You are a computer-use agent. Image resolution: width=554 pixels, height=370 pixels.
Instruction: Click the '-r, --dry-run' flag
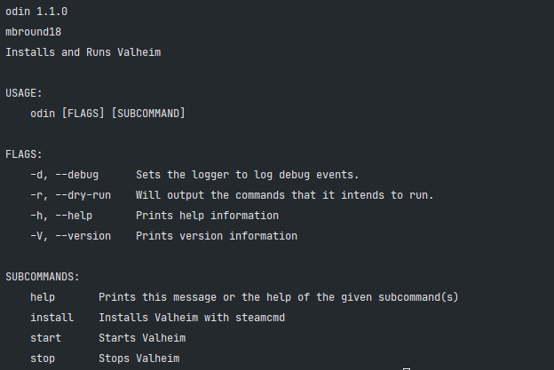pos(71,195)
